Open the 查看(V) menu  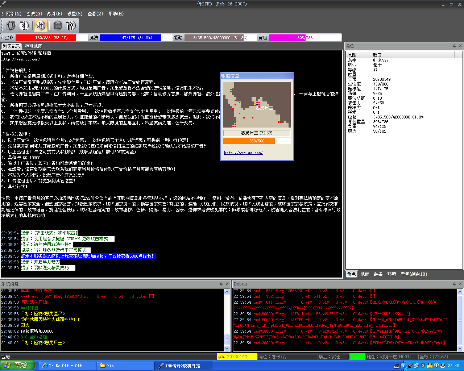click(95, 14)
